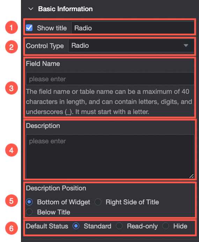The width and height of the screenshot is (199, 242).
Task: Click the Control Type dropdown arrow
Action: coord(186,46)
